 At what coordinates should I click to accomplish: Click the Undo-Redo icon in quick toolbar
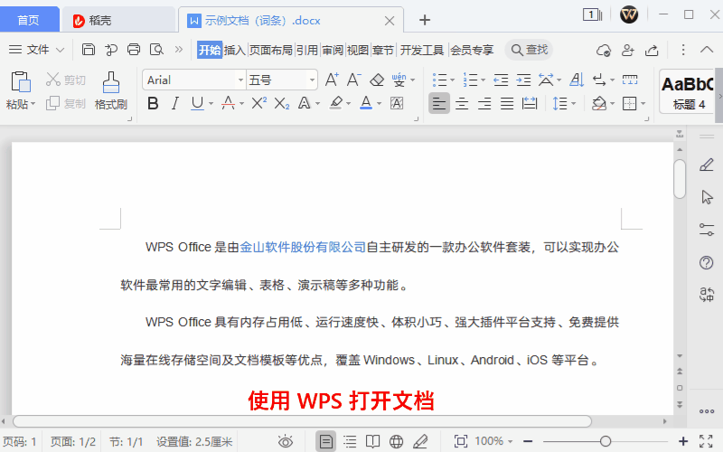click(x=111, y=50)
